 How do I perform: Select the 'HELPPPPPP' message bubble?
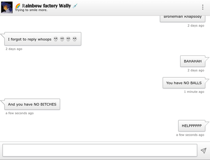tap(192, 126)
